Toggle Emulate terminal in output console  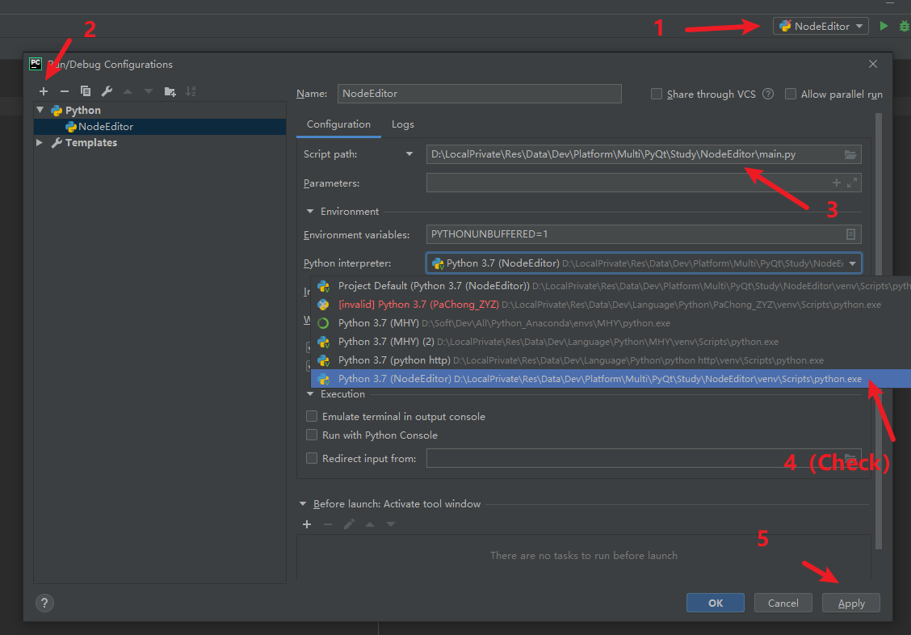tap(312, 417)
